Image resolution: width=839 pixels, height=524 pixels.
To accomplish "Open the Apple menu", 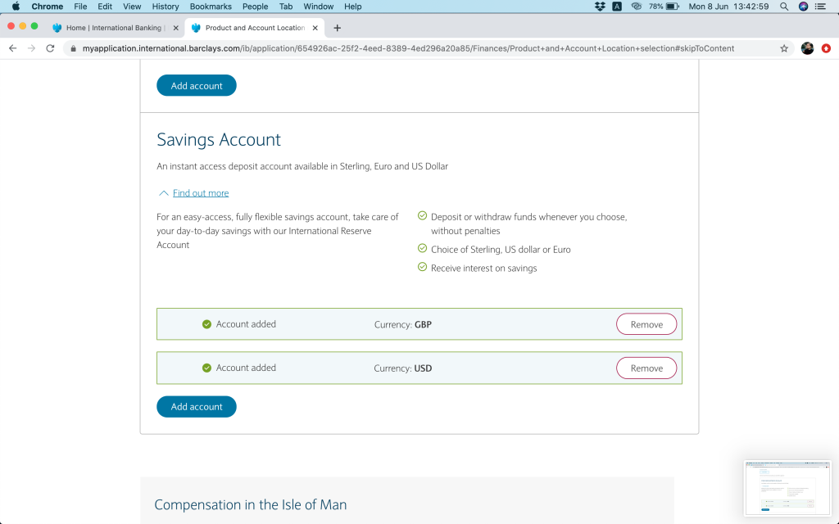I will pos(16,7).
